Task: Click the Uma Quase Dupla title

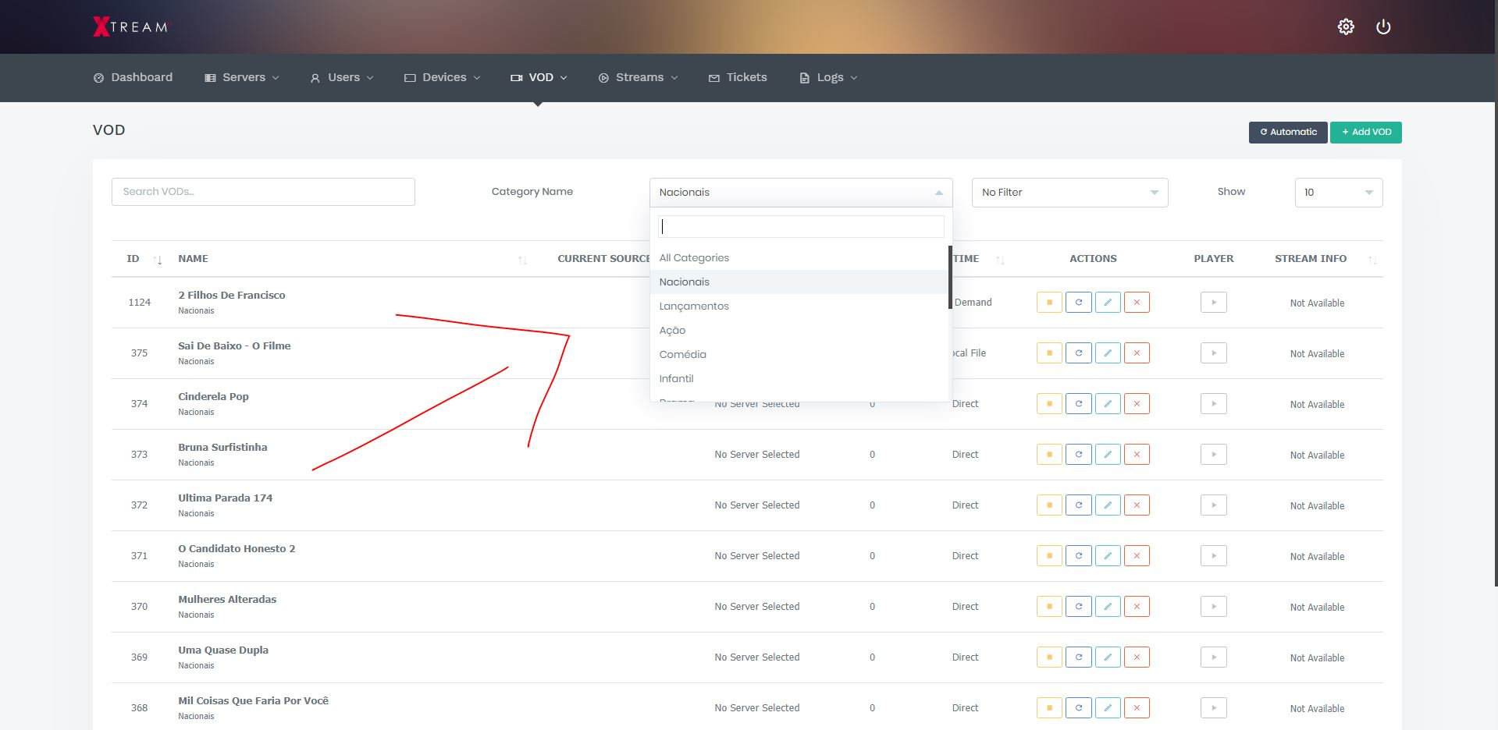Action: (223, 650)
